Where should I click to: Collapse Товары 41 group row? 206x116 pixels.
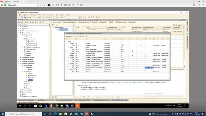point(69,43)
